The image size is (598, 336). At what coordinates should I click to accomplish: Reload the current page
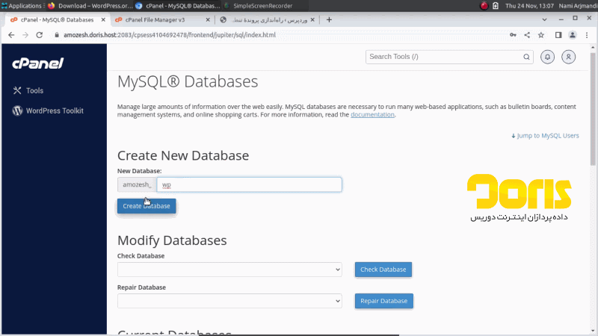click(40, 35)
